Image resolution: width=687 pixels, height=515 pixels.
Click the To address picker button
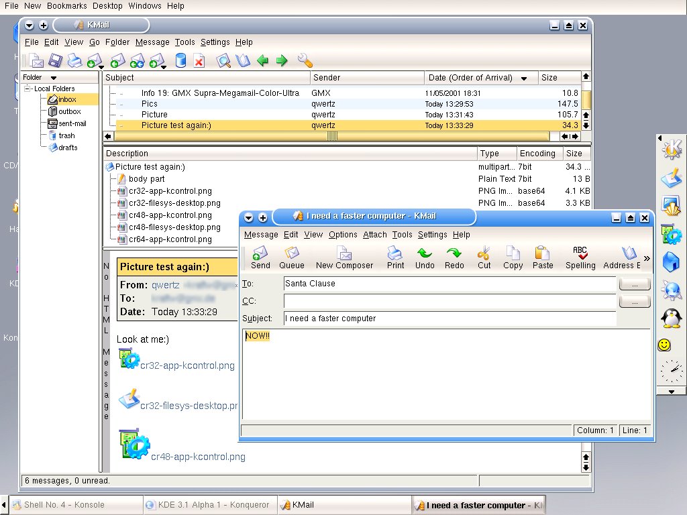click(x=635, y=284)
